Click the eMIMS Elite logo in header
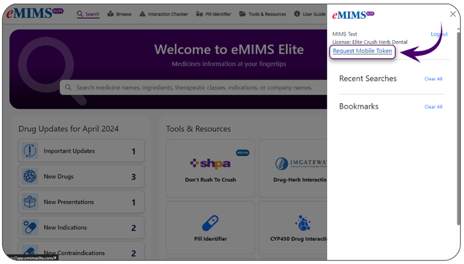Screen dimensions: 464x264 (x=35, y=13)
